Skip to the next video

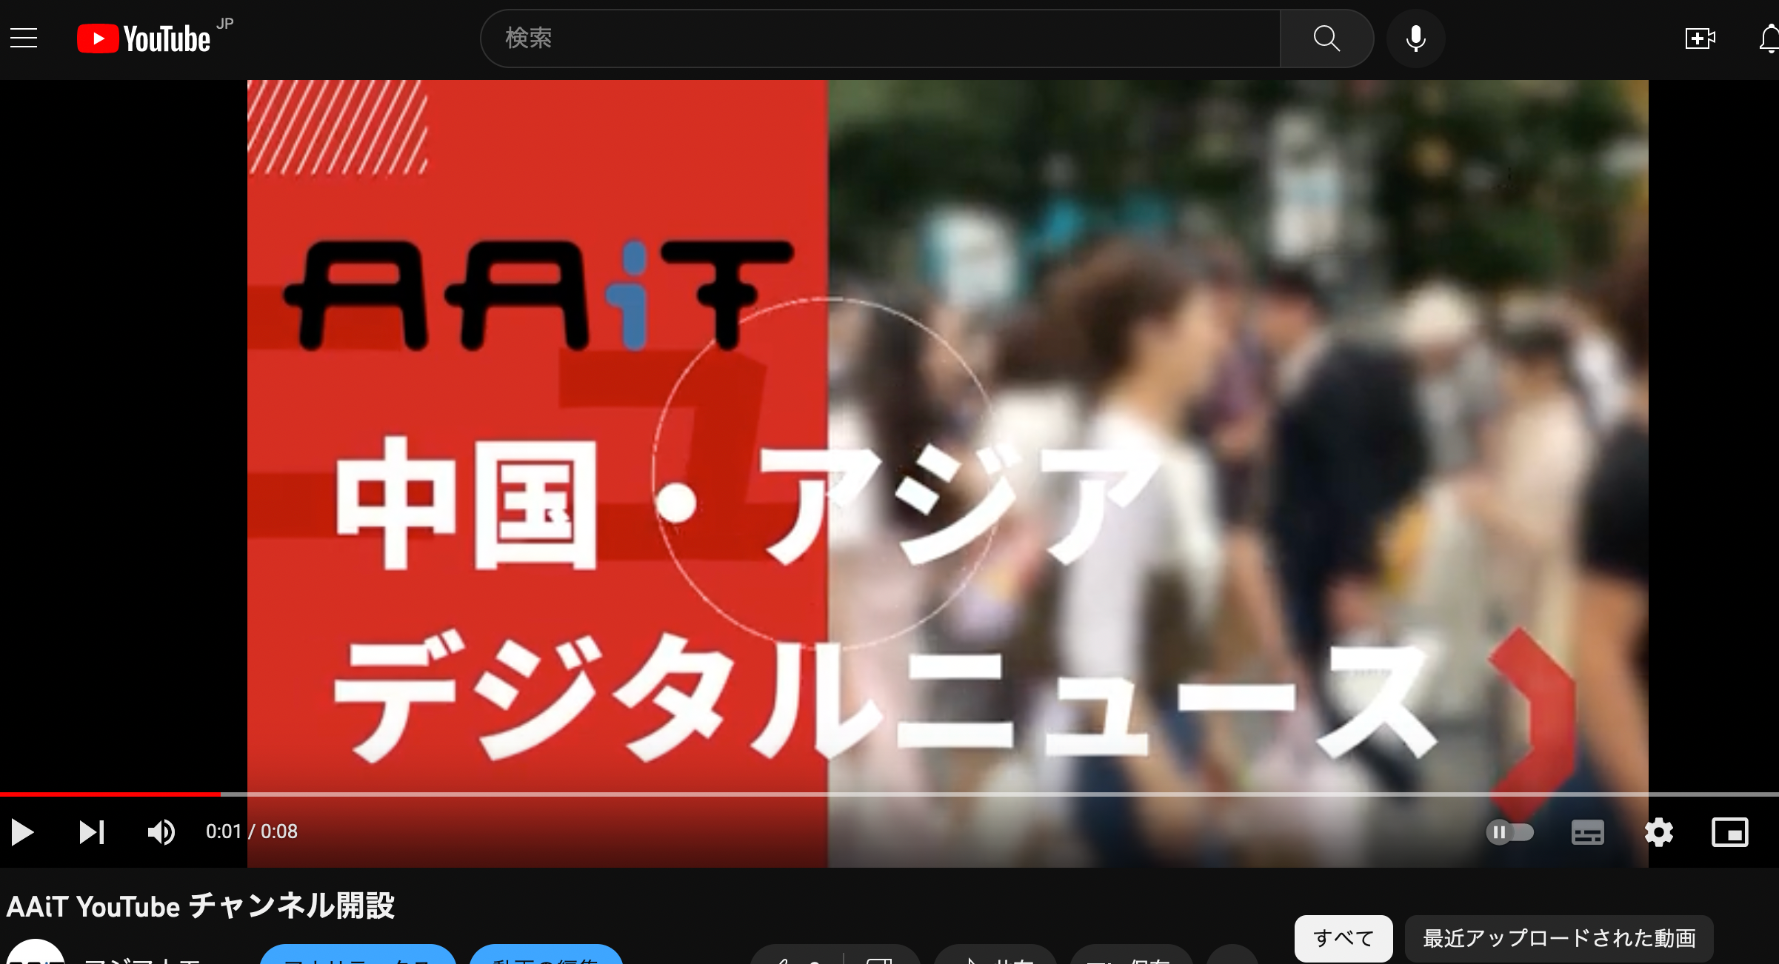click(x=90, y=832)
